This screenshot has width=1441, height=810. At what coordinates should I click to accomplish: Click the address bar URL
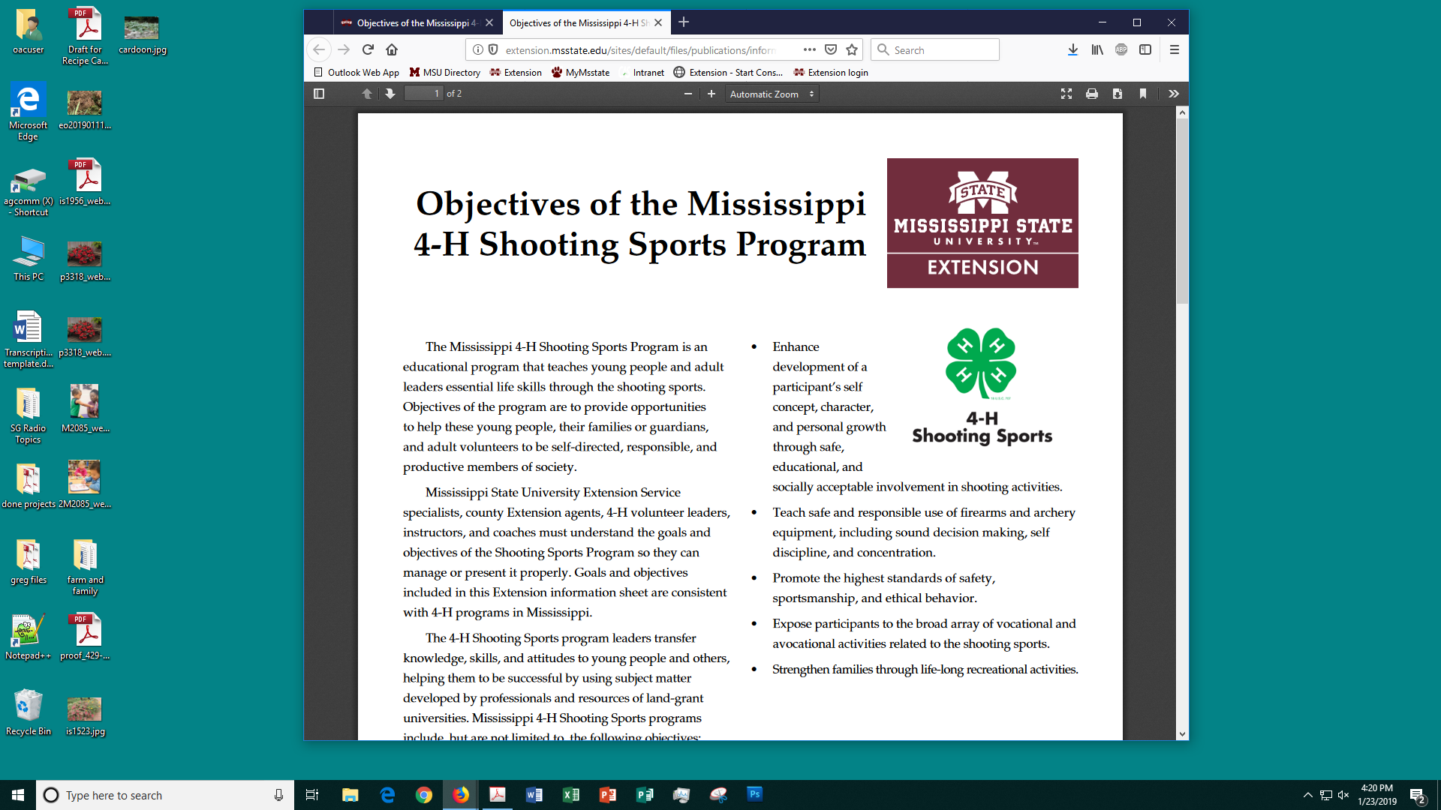click(640, 50)
